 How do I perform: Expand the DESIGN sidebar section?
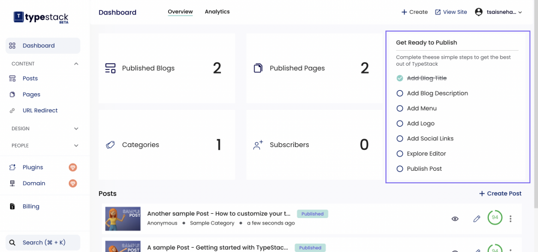click(76, 128)
